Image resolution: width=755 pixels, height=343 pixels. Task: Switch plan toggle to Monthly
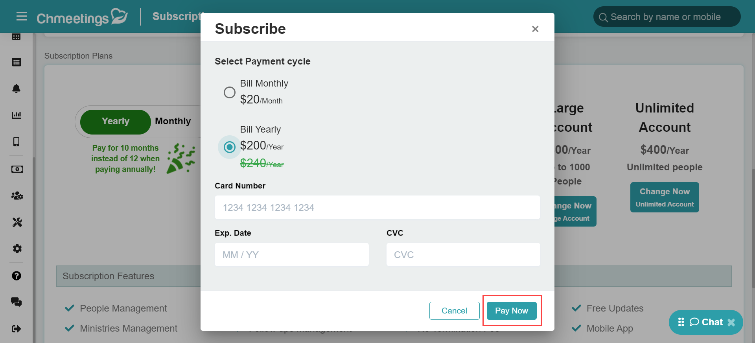[x=173, y=122]
